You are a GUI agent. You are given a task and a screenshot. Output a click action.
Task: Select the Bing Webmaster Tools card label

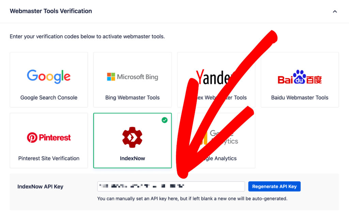click(x=132, y=97)
